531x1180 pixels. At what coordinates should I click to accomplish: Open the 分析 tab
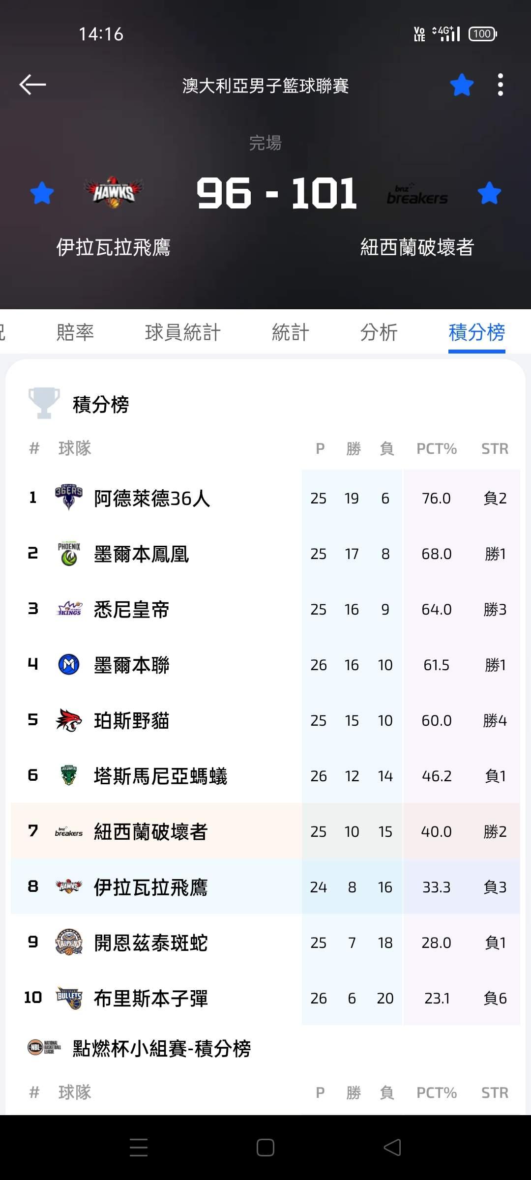(x=379, y=332)
